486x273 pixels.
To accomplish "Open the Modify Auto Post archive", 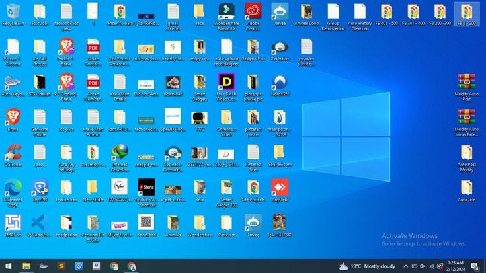I will point(466,88).
